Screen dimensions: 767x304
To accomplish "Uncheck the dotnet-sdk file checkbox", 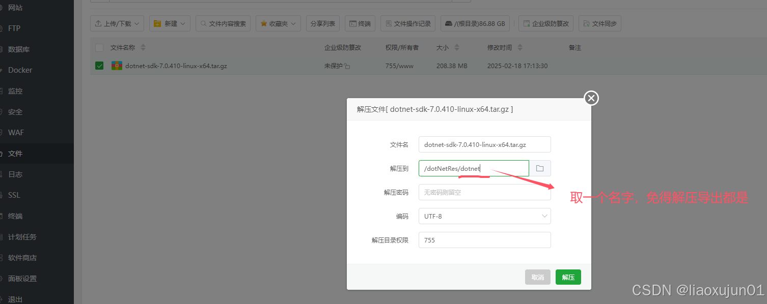I will point(99,66).
